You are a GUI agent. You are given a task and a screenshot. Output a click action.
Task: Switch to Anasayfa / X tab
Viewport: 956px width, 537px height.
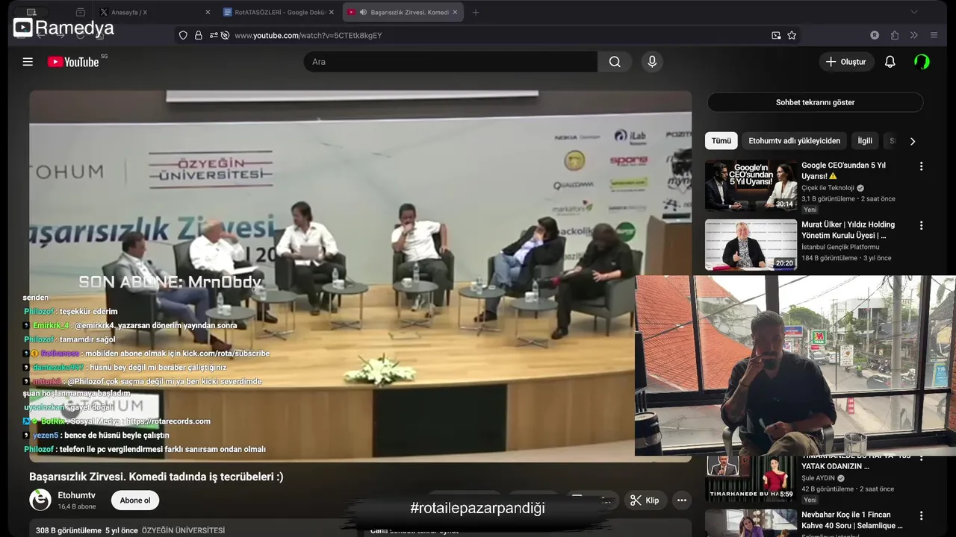click(155, 12)
